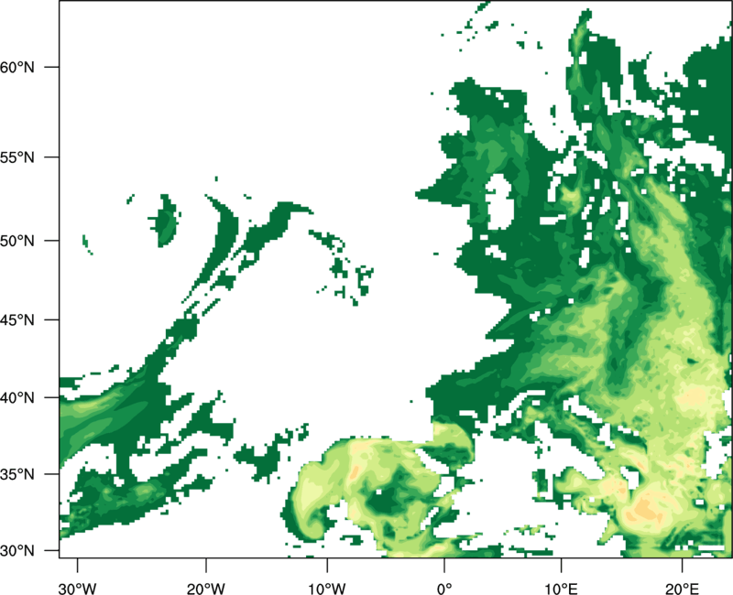733x595 pixels.
Task: Select the 60°N latitude label
Action: click(x=16, y=67)
